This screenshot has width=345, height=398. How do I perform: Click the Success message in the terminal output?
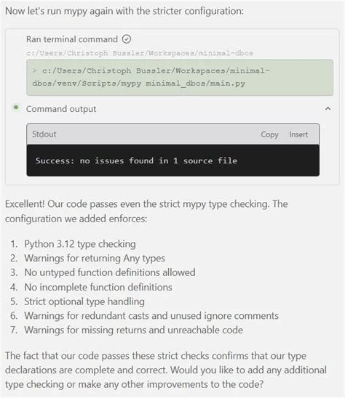[136, 161]
